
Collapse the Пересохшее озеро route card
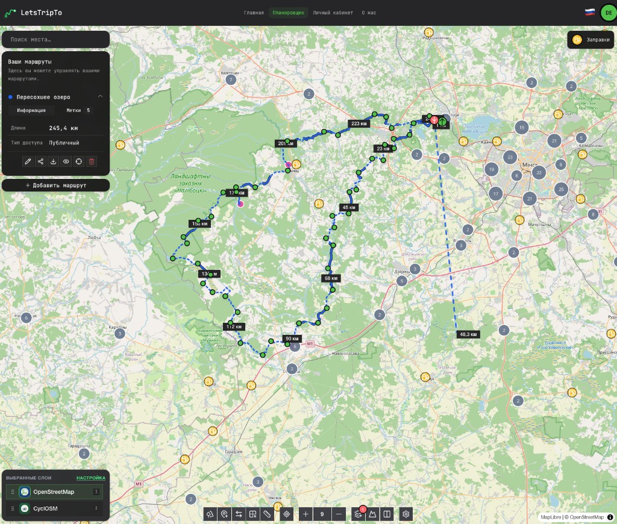coord(101,96)
